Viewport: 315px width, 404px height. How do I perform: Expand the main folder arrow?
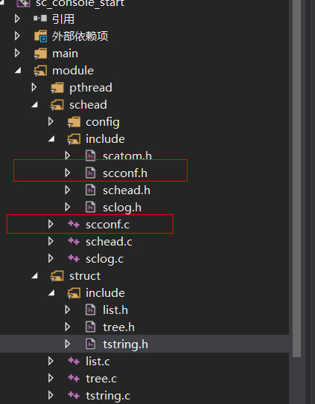17,53
